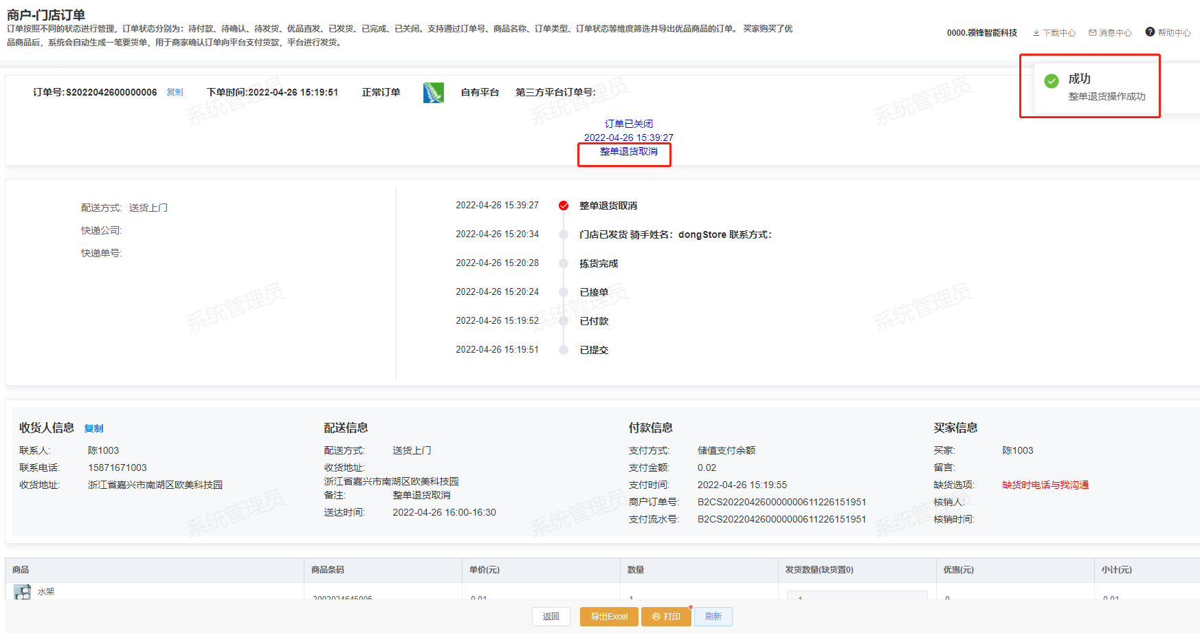Click the 整单退货操作成功 notification message

coord(1107,96)
